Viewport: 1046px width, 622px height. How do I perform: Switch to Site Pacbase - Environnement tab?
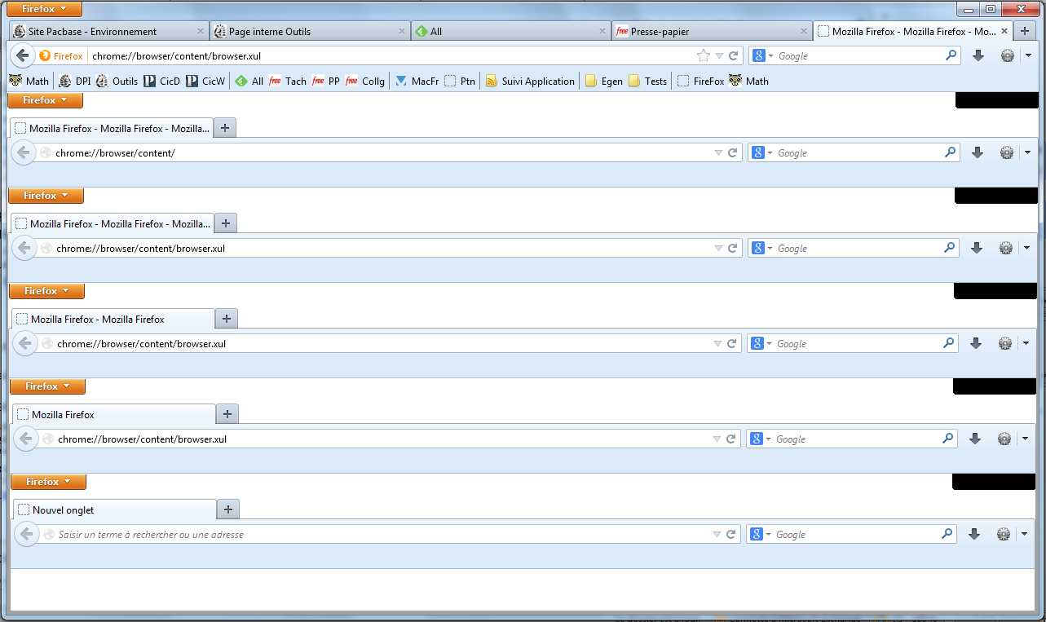click(108, 32)
